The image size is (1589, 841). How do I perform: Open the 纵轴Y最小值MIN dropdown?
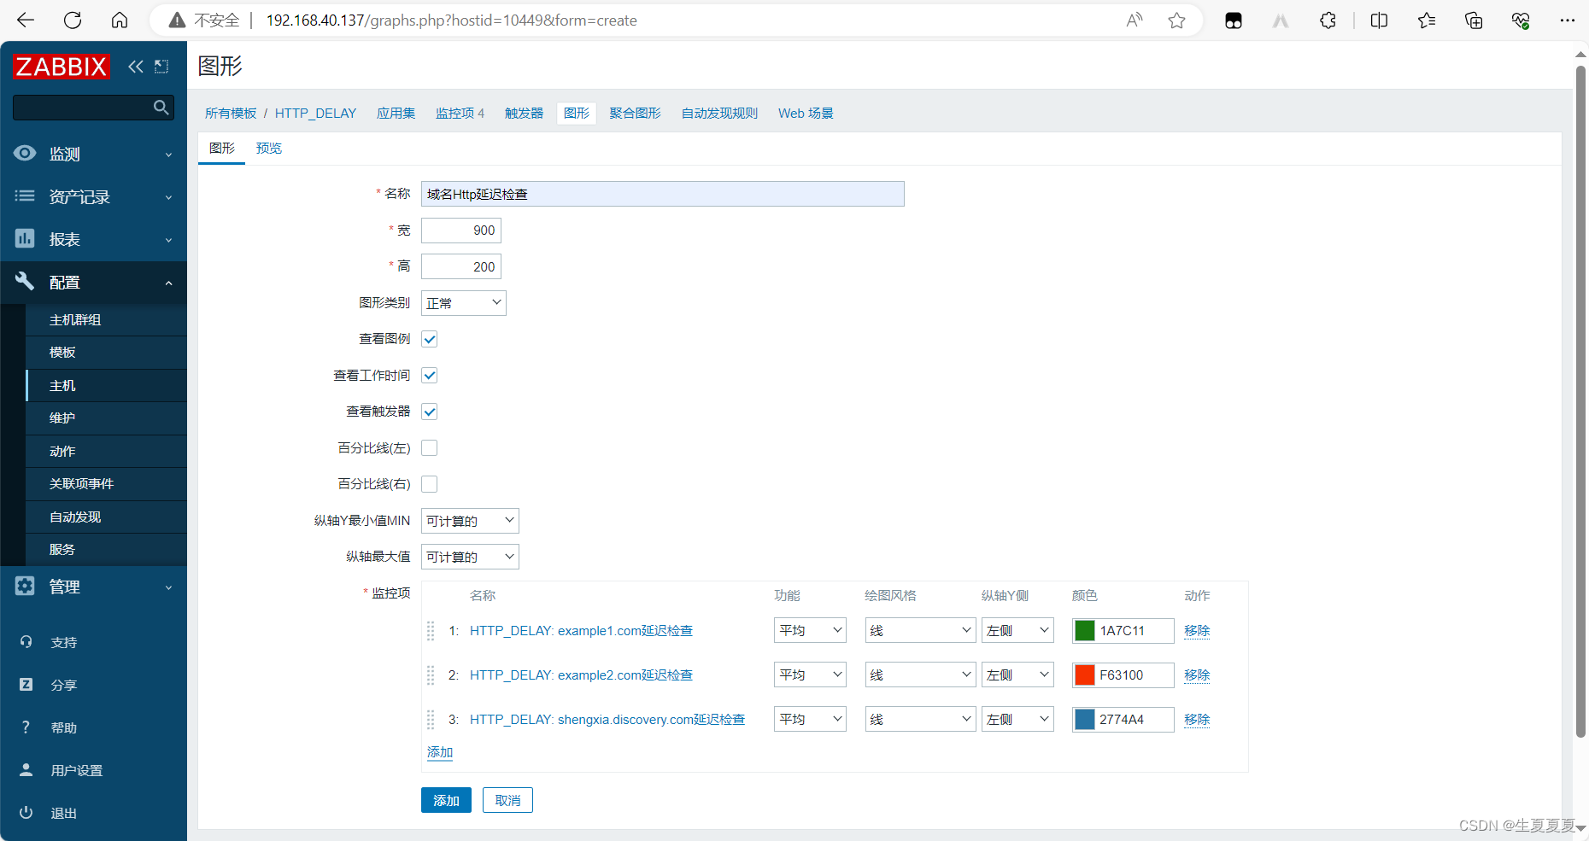470,521
